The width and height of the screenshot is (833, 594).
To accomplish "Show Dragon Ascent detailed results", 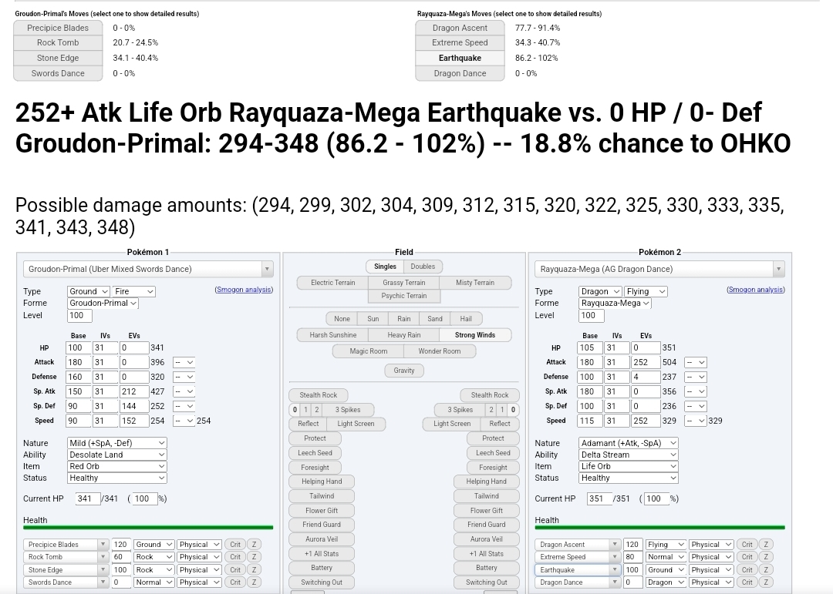I will pos(460,28).
